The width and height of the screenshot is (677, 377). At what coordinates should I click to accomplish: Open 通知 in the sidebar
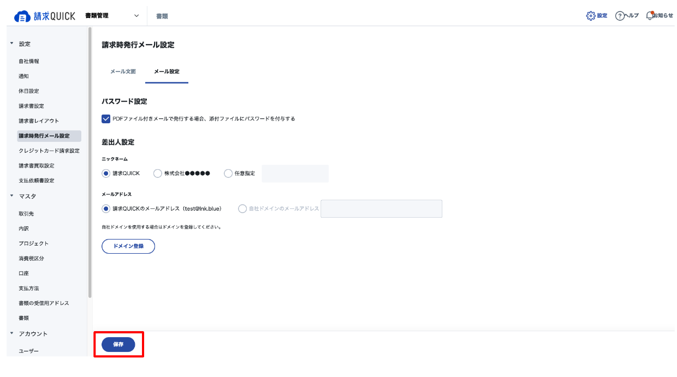[23, 76]
